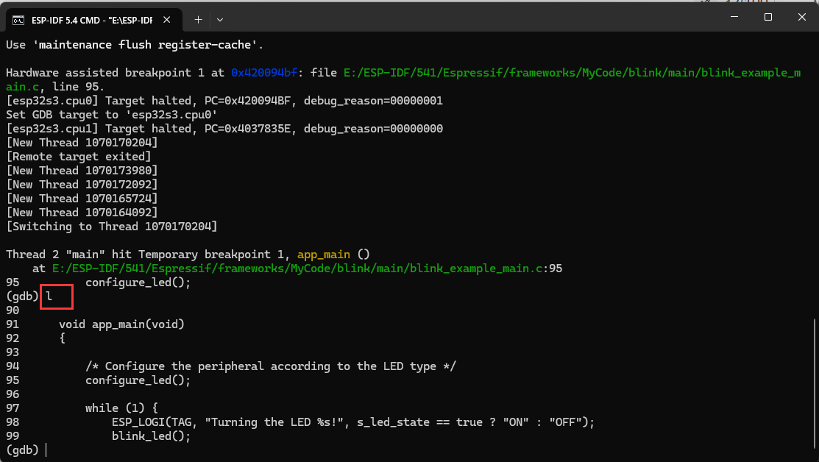Minimize the terminal window

pos(734,17)
